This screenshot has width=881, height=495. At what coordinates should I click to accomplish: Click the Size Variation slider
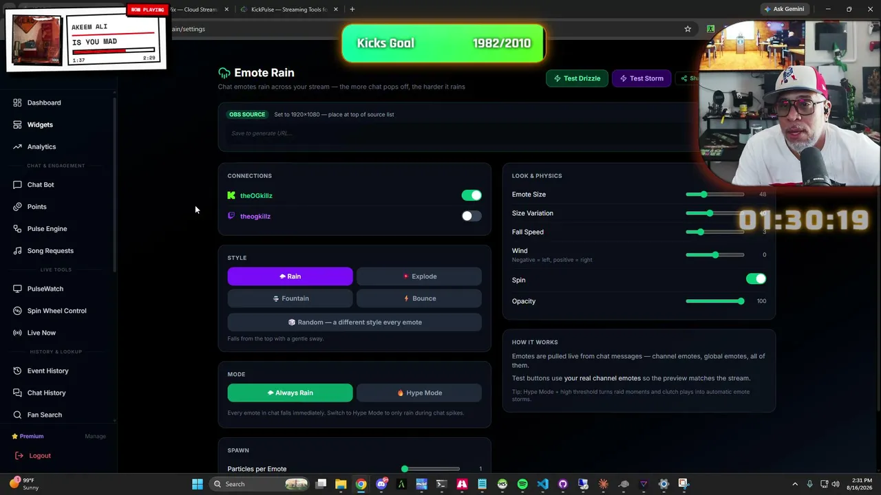[714, 213]
